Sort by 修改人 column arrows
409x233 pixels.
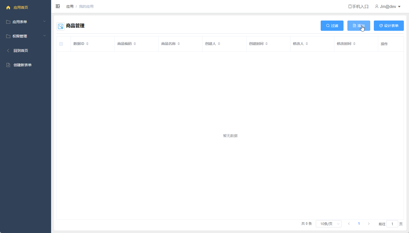click(x=307, y=44)
